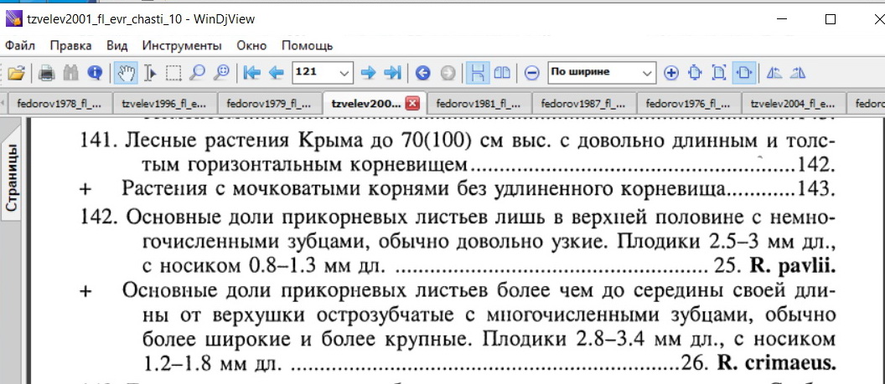Expand the 'По ширине' zoom dropdown
Screen dimensions: 885x384
coord(646,73)
